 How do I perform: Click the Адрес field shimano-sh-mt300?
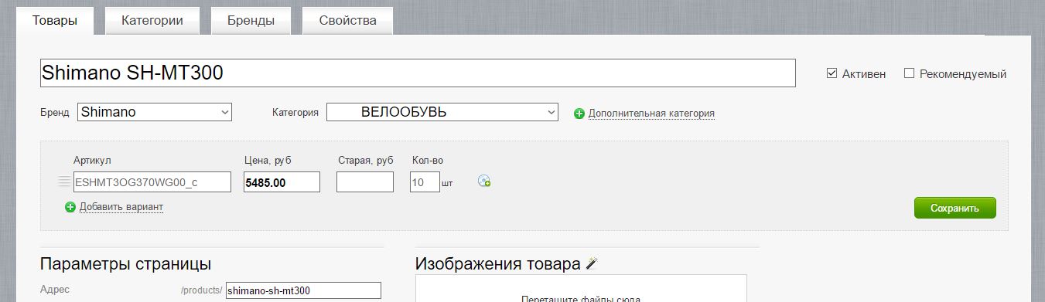click(x=303, y=290)
